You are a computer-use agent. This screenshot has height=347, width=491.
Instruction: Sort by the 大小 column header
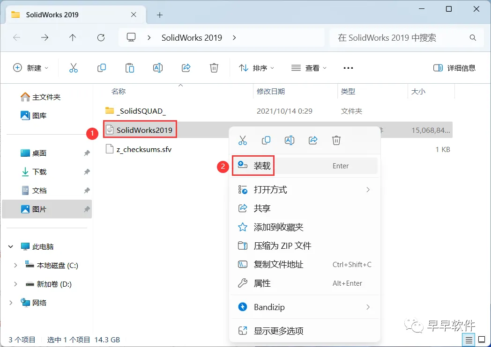418,91
